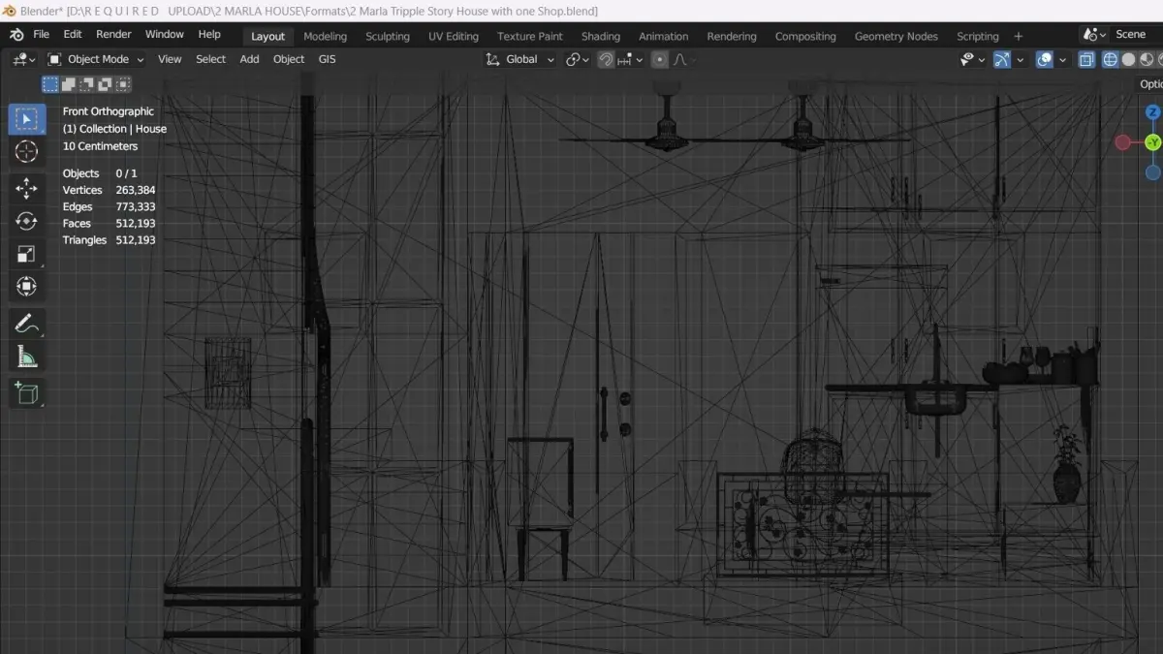This screenshot has width=1163, height=654.
Task: Click the green Y axis gizmo
Action: point(1152,142)
